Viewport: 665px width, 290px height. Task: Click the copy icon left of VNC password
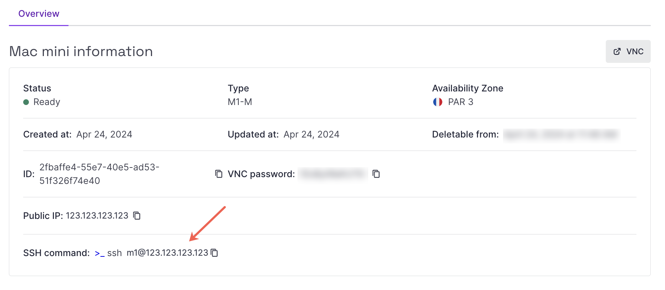click(x=218, y=174)
